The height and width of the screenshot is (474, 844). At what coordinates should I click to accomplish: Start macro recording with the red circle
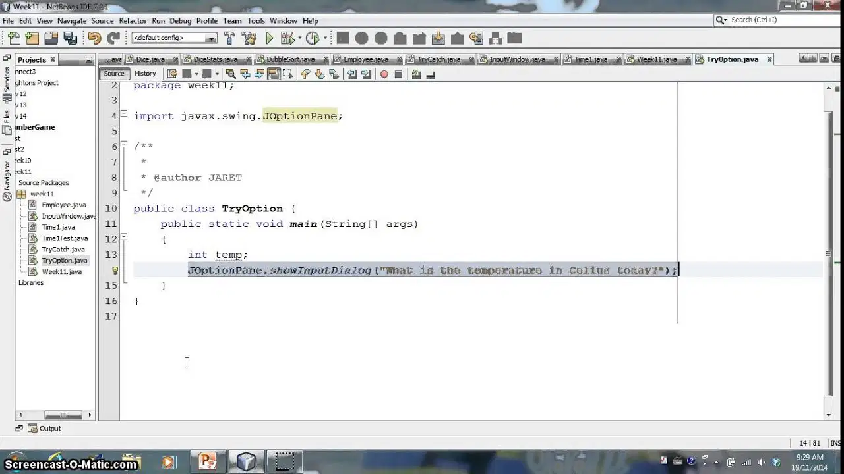384,74
